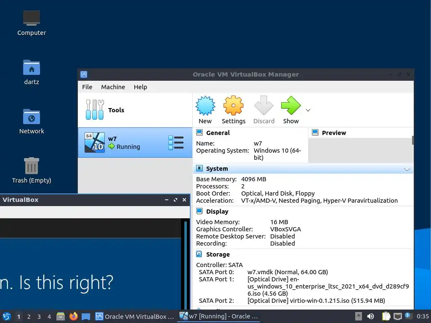This screenshot has width=431, height=323.
Task: Switch to workspace 4
Action: [49, 317]
